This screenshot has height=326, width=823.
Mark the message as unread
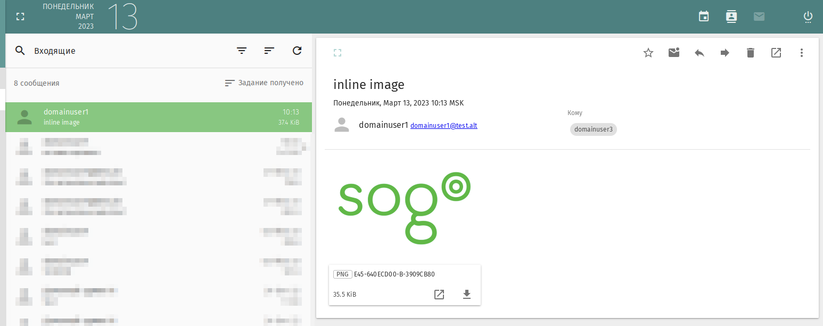(x=674, y=53)
